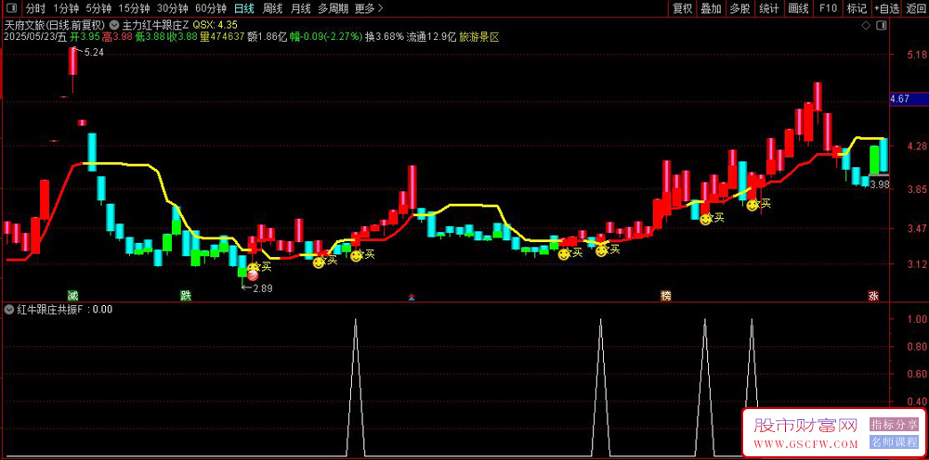929x460 pixels.
Task: Open F10 company information
Action: coord(828,8)
